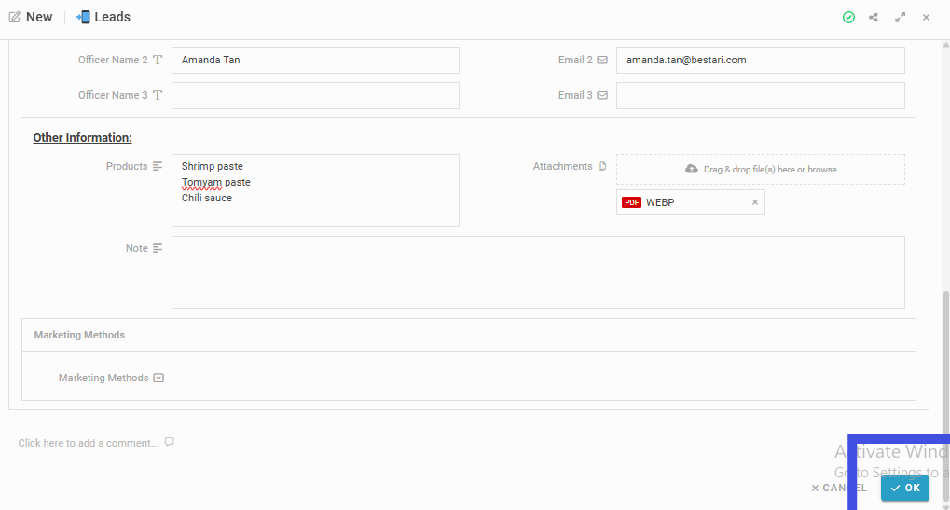Click into Officer Name 2 field
Screen dimensions: 950x510
(x=315, y=60)
